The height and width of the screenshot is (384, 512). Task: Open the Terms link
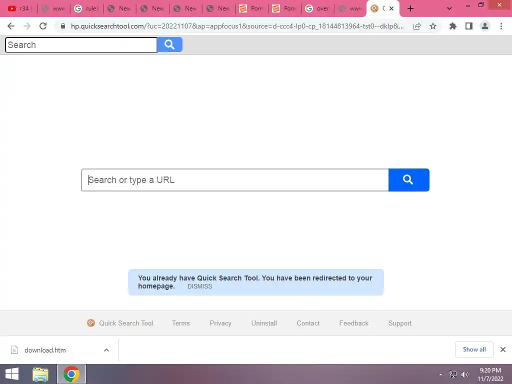tap(180, 323)
